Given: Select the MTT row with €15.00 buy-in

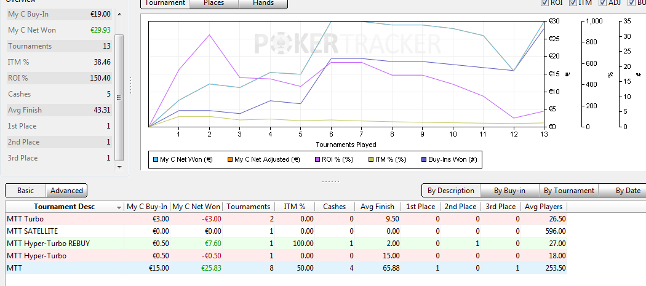Looking at the screenshot, I should pyautogui.click(x=286, y=268).
